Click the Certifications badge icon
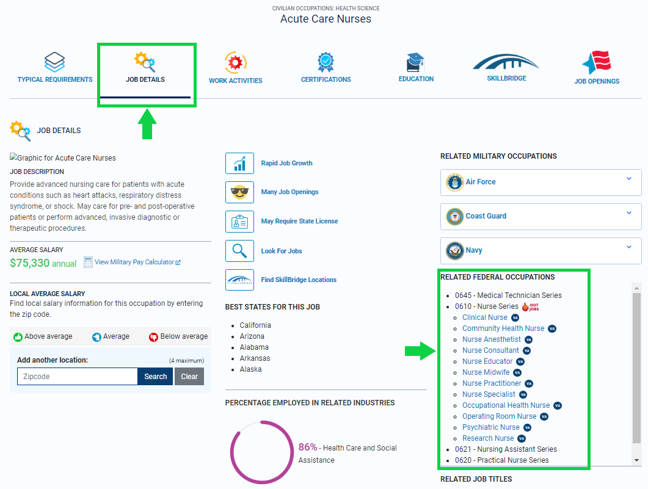 click(x=326, y=62)
